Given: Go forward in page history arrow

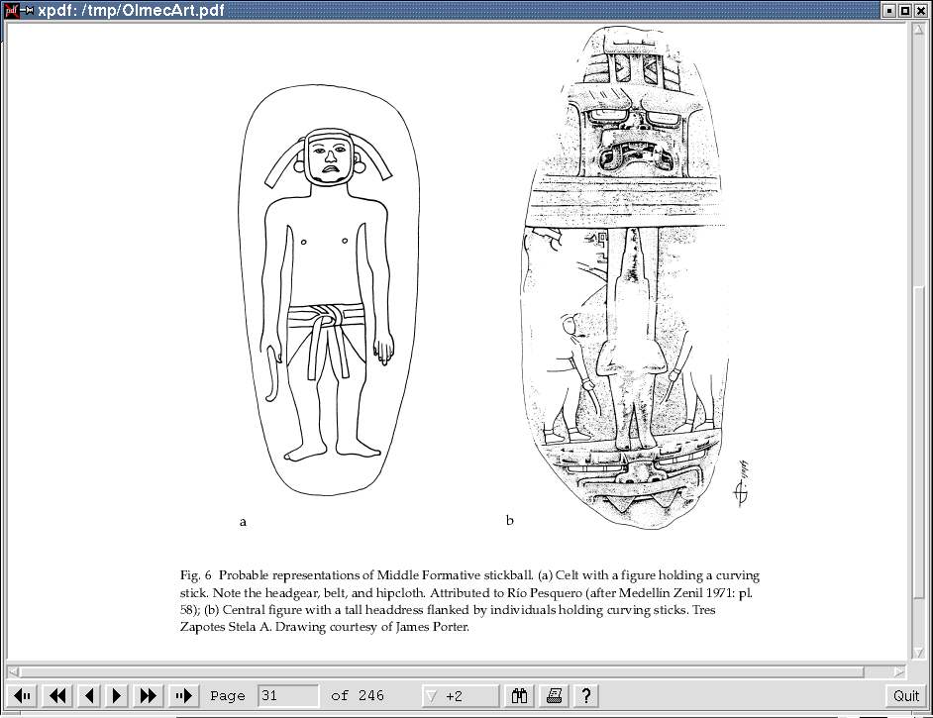Looking at the screenshot, I should pos(183,695).
